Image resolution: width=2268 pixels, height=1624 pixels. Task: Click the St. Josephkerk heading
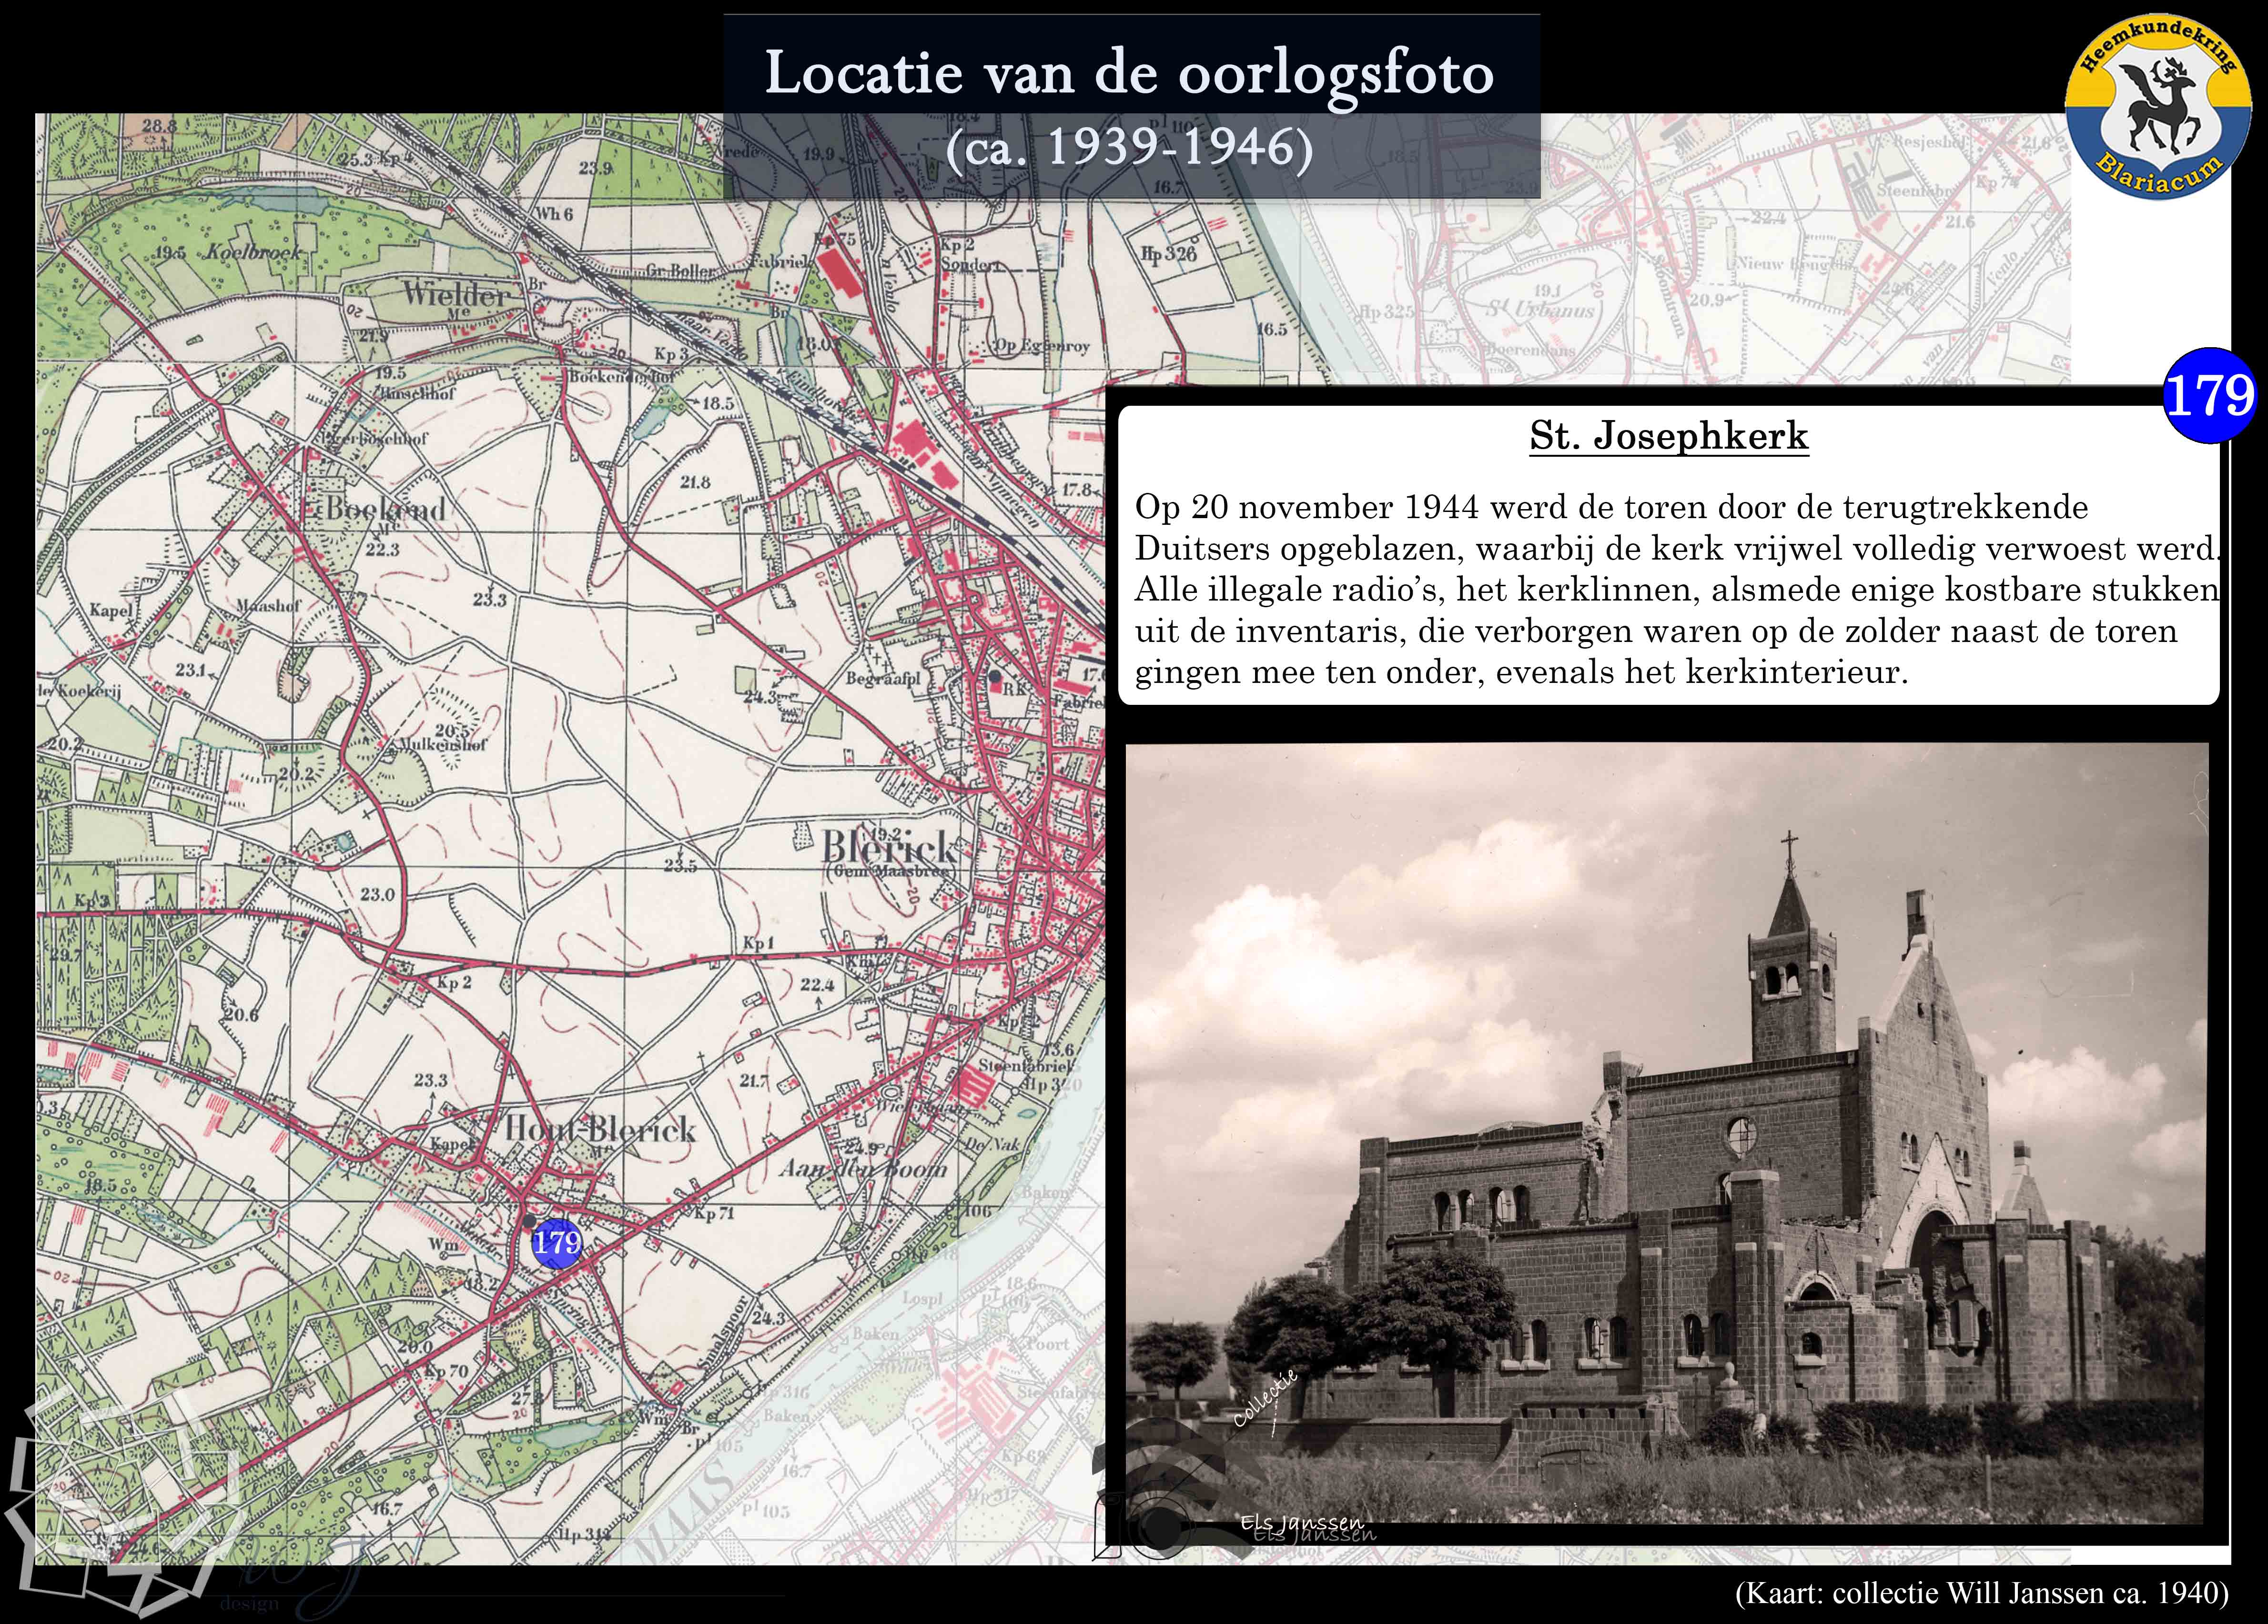tap(1668, 436)
